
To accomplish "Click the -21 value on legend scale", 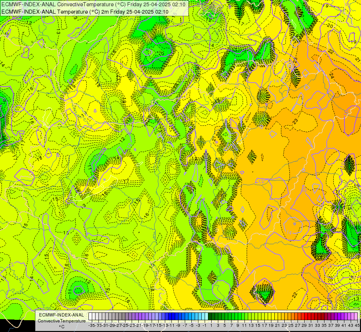I will pyautogui.click(x=139, y=325).
